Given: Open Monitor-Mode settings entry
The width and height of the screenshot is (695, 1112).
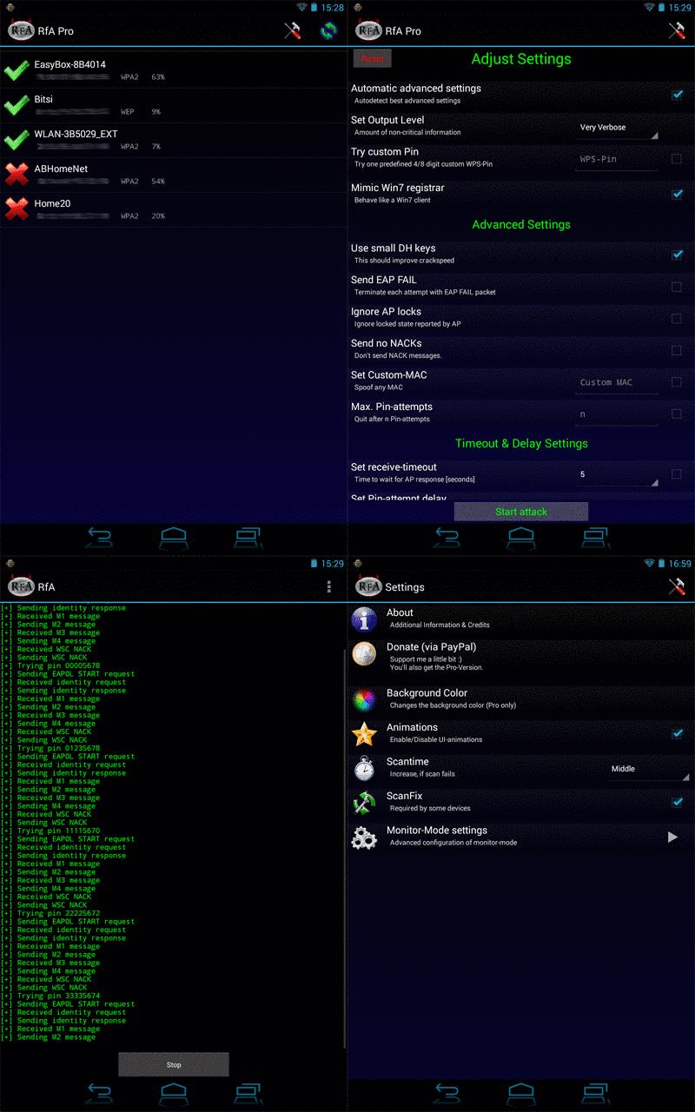Looking at the screenshot, I should (521, 837).
